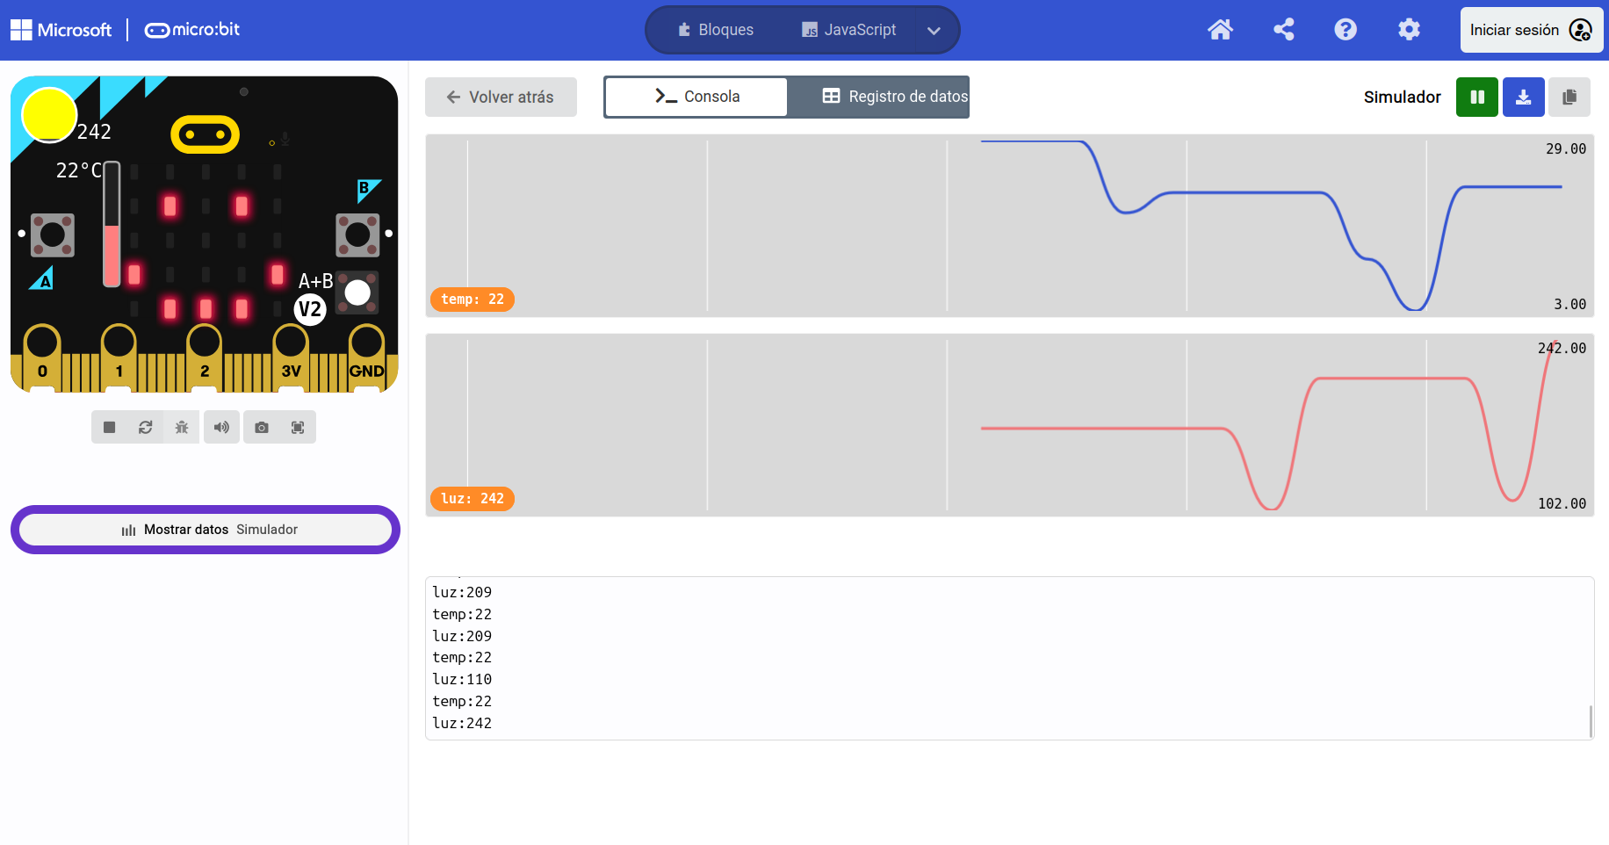The image size is (1609, 845).
Task: Click the Volver atrás button
Action: 501,97
